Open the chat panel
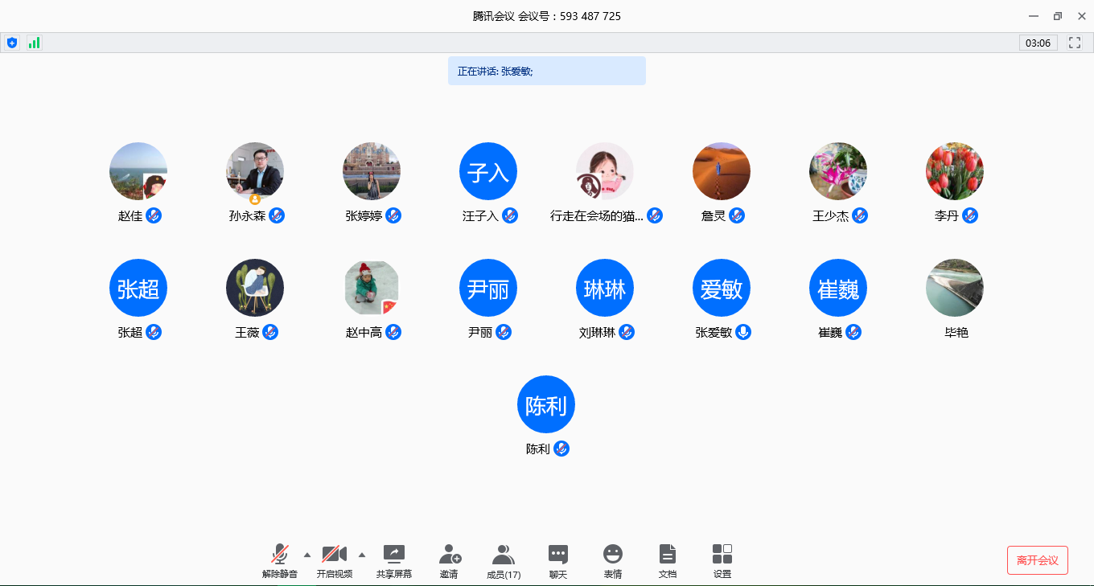 click(558, 555)
